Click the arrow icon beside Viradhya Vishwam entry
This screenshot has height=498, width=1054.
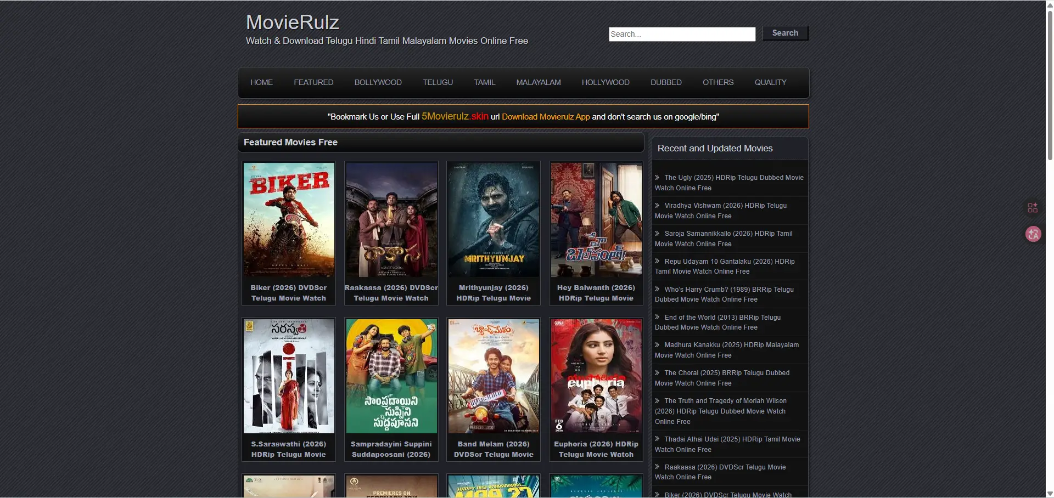pyautogui.click(x=657, y=206)
